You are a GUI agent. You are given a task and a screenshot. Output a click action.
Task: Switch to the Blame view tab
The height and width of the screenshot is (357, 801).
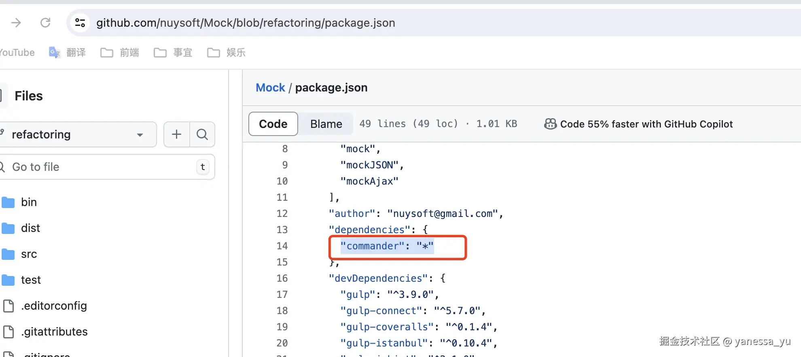coord(326,124)
